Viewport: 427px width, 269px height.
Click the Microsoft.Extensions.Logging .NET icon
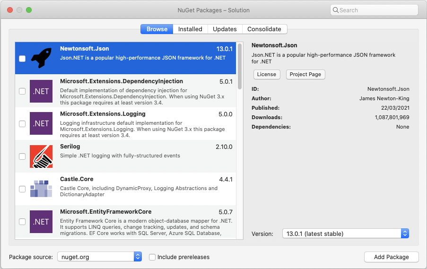(41, 123)
